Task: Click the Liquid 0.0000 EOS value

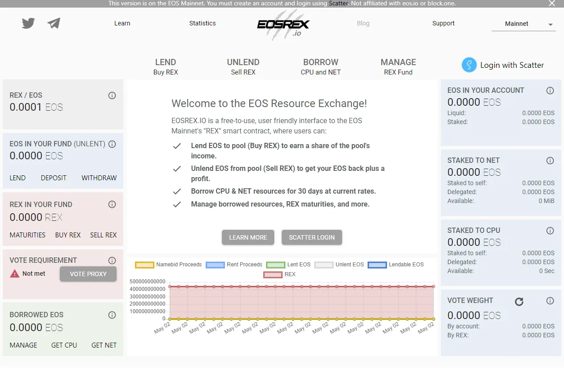Action: (539, 113)
